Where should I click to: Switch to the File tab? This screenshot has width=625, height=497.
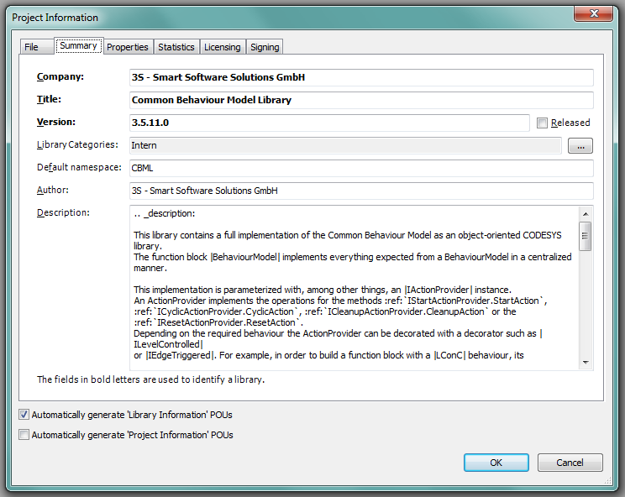pyautogui.click(x=32, y=47)
